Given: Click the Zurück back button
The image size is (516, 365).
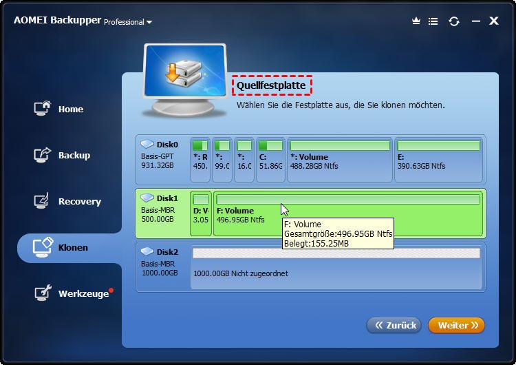Looking at the screenshot, I should pyautogui.click(x=394, y=326).
